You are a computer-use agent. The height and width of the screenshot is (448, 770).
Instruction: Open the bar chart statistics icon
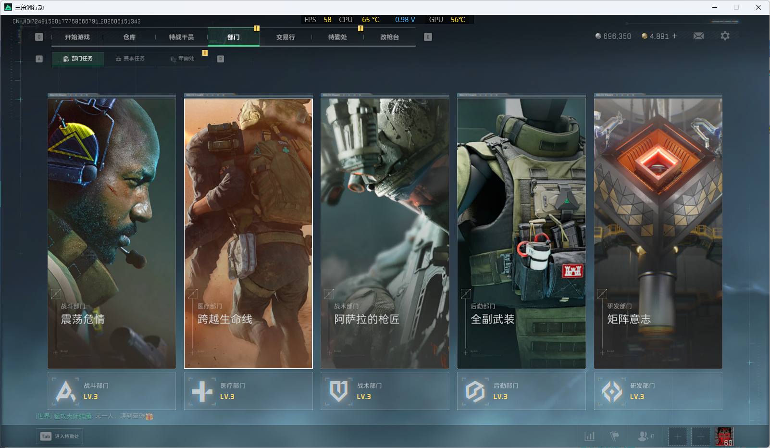point(589,436)
